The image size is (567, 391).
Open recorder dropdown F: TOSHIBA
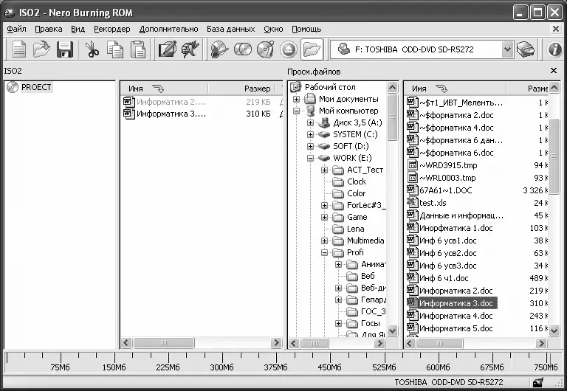(x=507, y=49)
